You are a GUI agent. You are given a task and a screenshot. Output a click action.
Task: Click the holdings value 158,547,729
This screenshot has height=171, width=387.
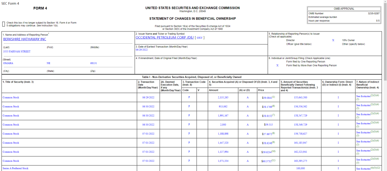[301, 116]
